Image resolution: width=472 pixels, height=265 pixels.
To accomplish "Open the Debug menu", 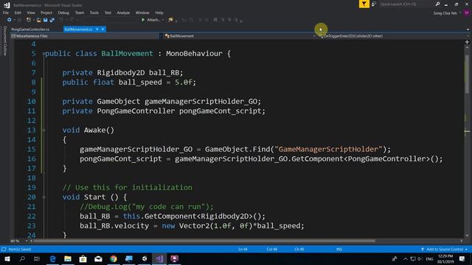I will (63, 13).
